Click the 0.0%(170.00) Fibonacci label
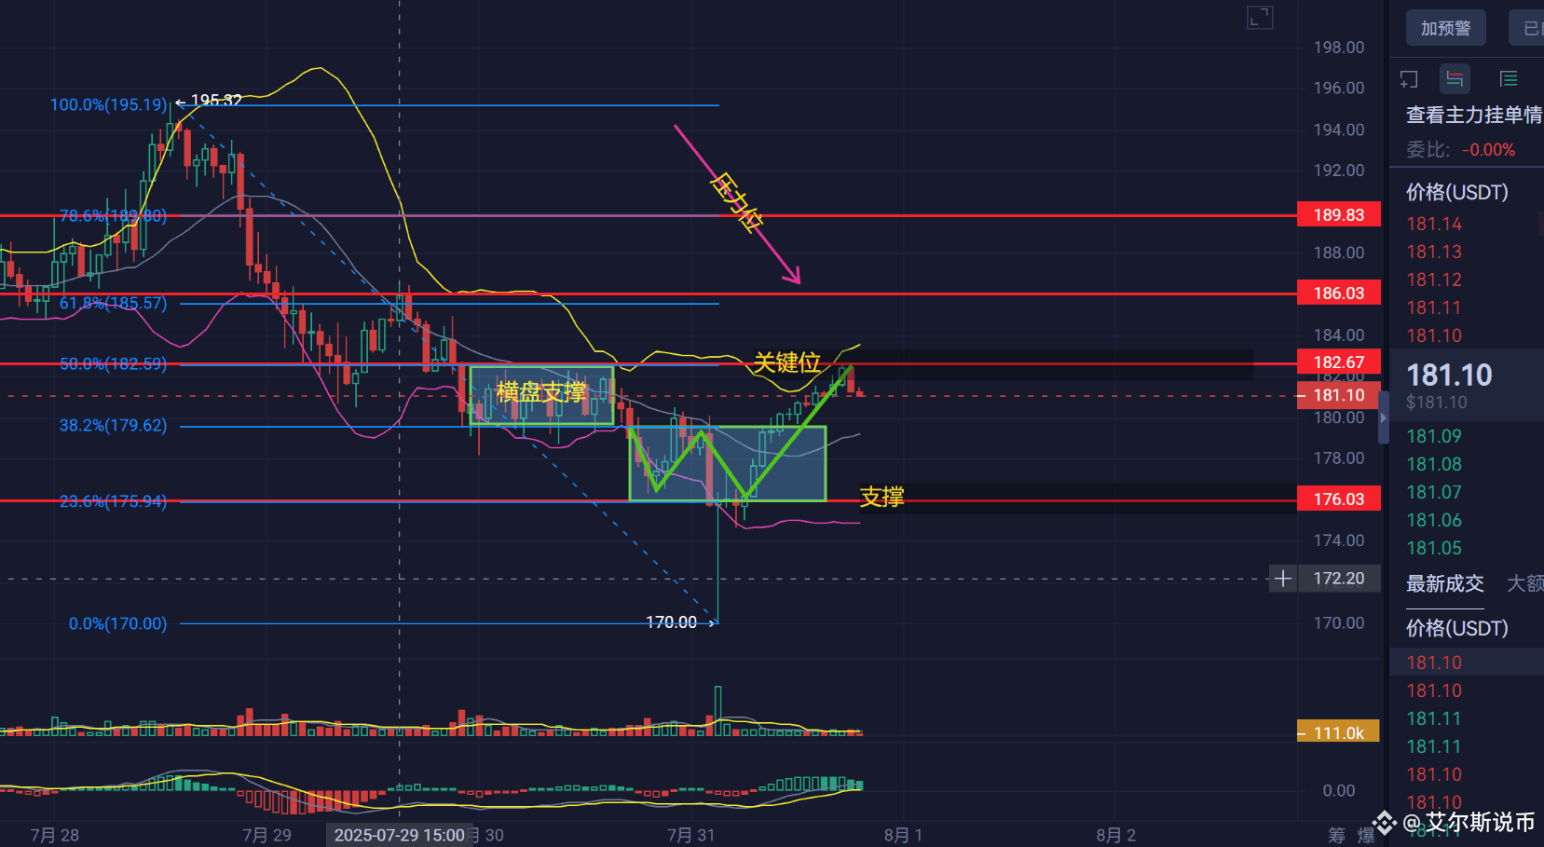Image resolution: width=1544 pixels, height=847 pixels. [x=117, y=623]
